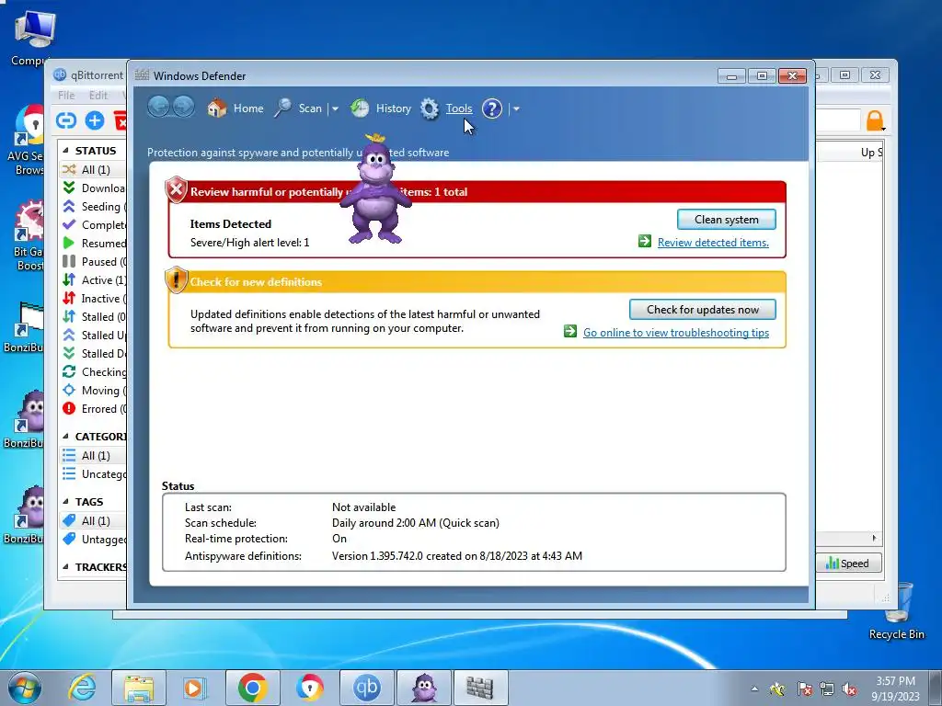Click the Clean system button
The height and width of the screenshot is (706, 942).
pyautogui.click(x=727, y=220)
